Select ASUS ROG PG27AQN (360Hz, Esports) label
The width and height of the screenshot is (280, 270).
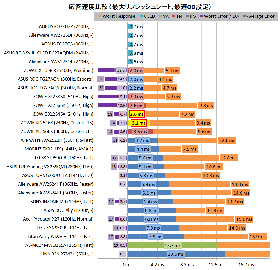click(56, 79)
